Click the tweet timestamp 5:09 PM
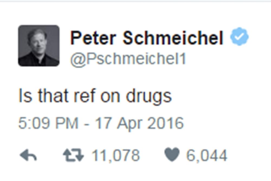The height and width of the screenshot is (181, 271). (x=48, y=123)
